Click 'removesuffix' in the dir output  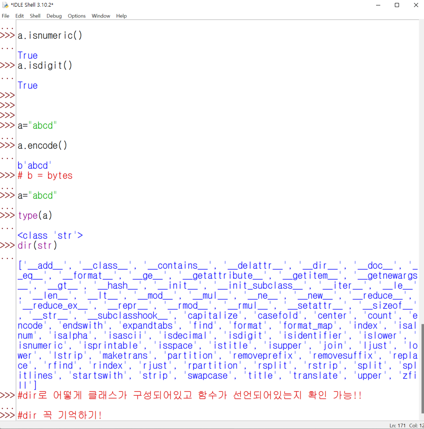click(342, 355)
